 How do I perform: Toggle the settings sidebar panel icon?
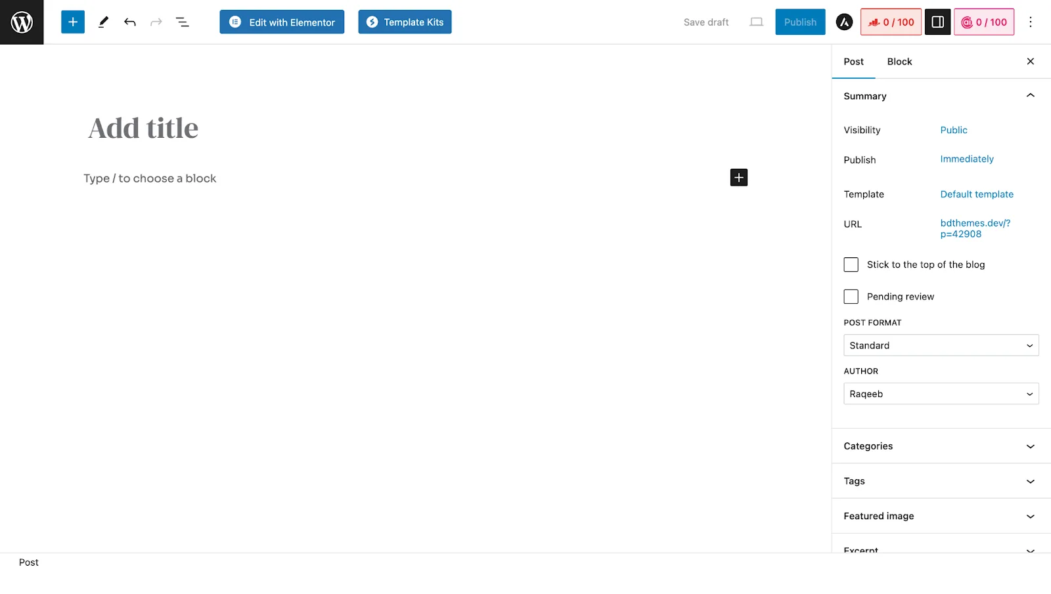[937, 22]
